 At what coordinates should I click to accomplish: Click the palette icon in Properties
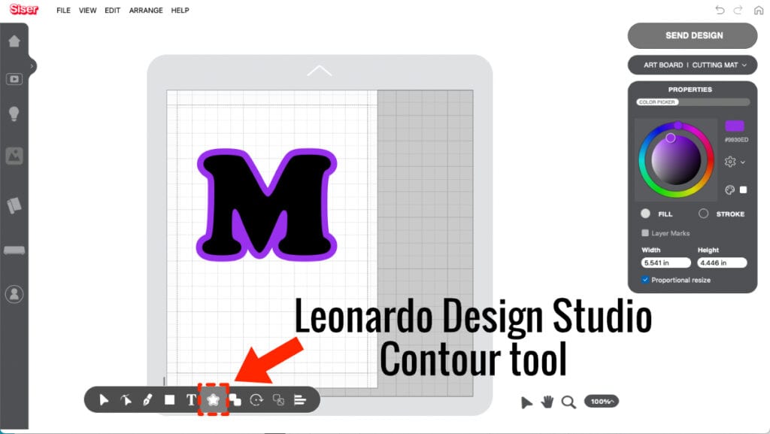[x=729, y=190]
